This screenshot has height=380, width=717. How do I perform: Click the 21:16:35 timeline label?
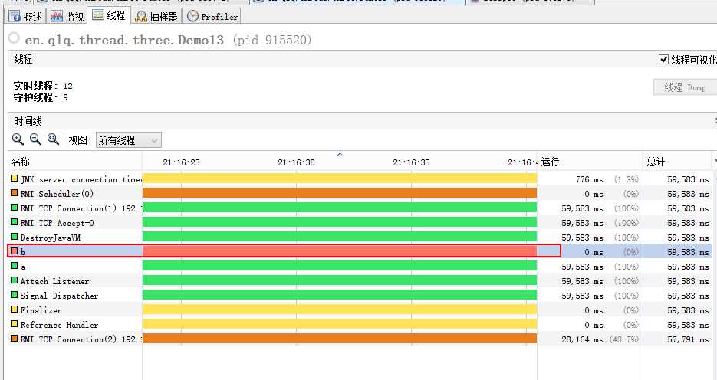click(411, 162)
